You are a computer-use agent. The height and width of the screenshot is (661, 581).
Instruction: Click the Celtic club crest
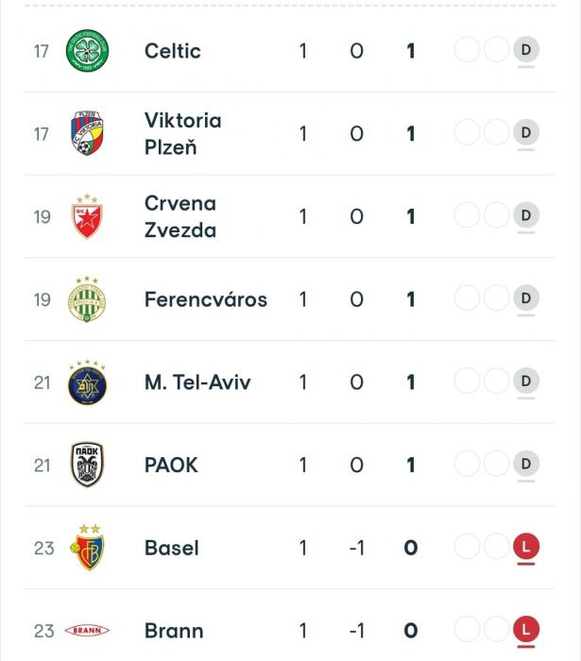tap(87, 51)
